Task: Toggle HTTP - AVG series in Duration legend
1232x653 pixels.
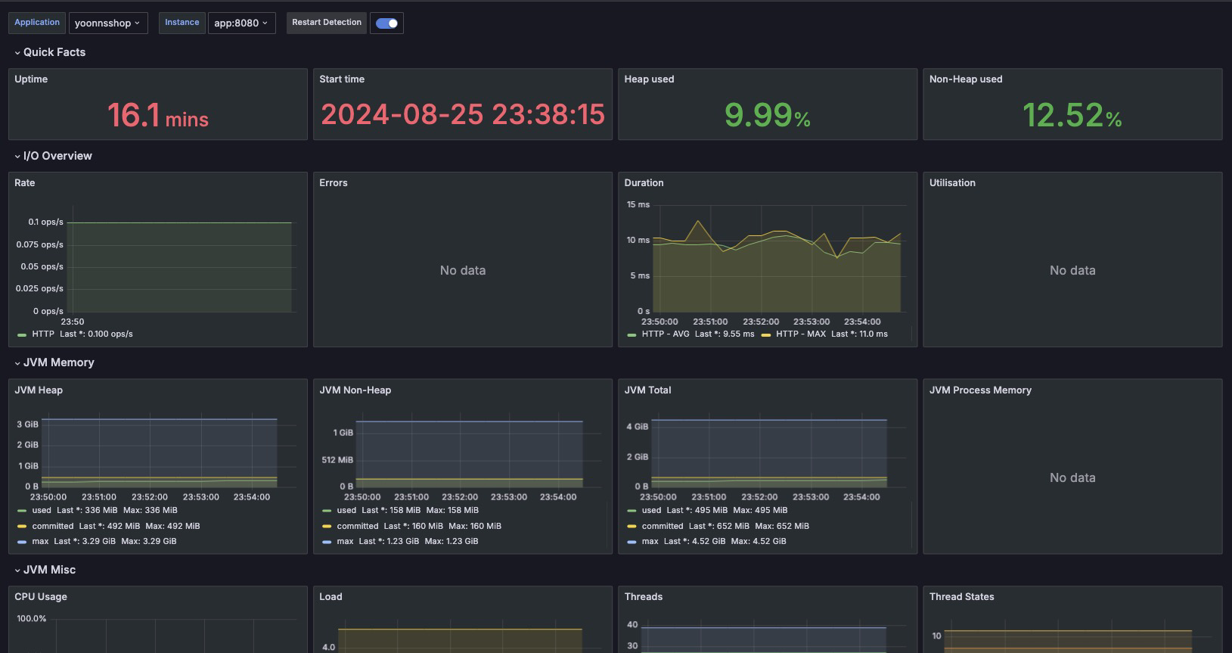Action: tap(666, 334)
